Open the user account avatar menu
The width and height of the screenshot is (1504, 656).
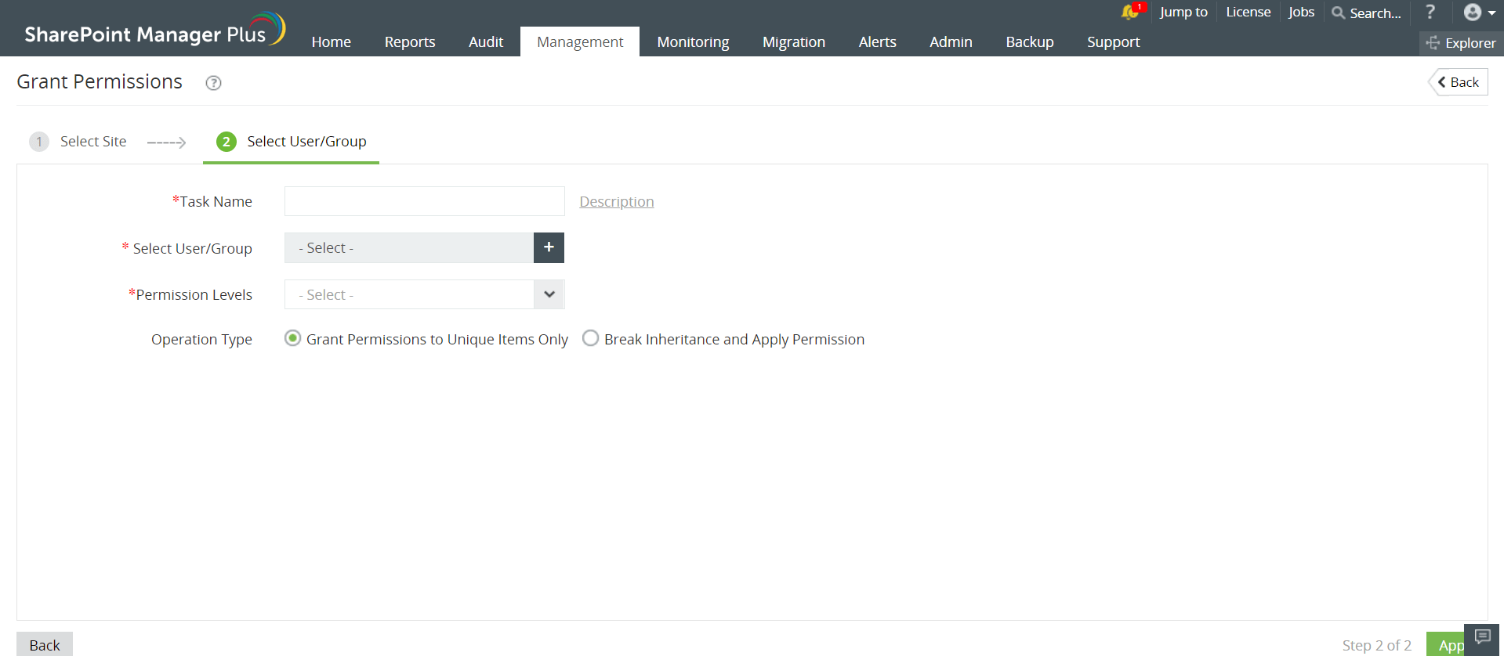[1478, 13]
